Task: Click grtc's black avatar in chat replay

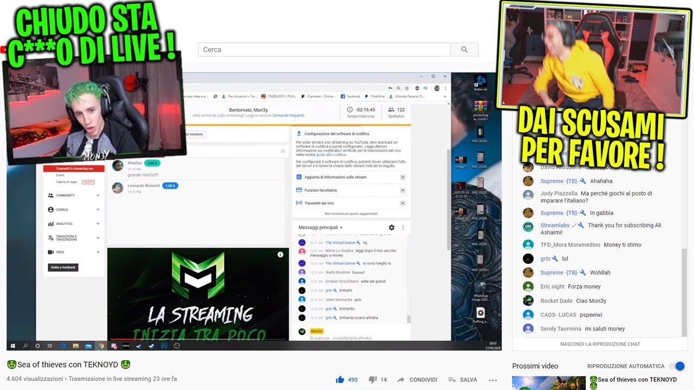Action: point(528,258)
